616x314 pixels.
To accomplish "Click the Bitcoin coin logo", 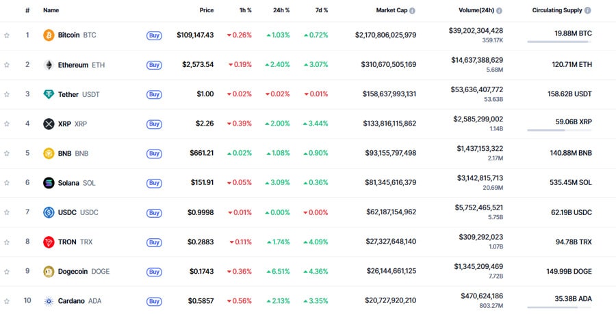I will (x=49, y=35).
